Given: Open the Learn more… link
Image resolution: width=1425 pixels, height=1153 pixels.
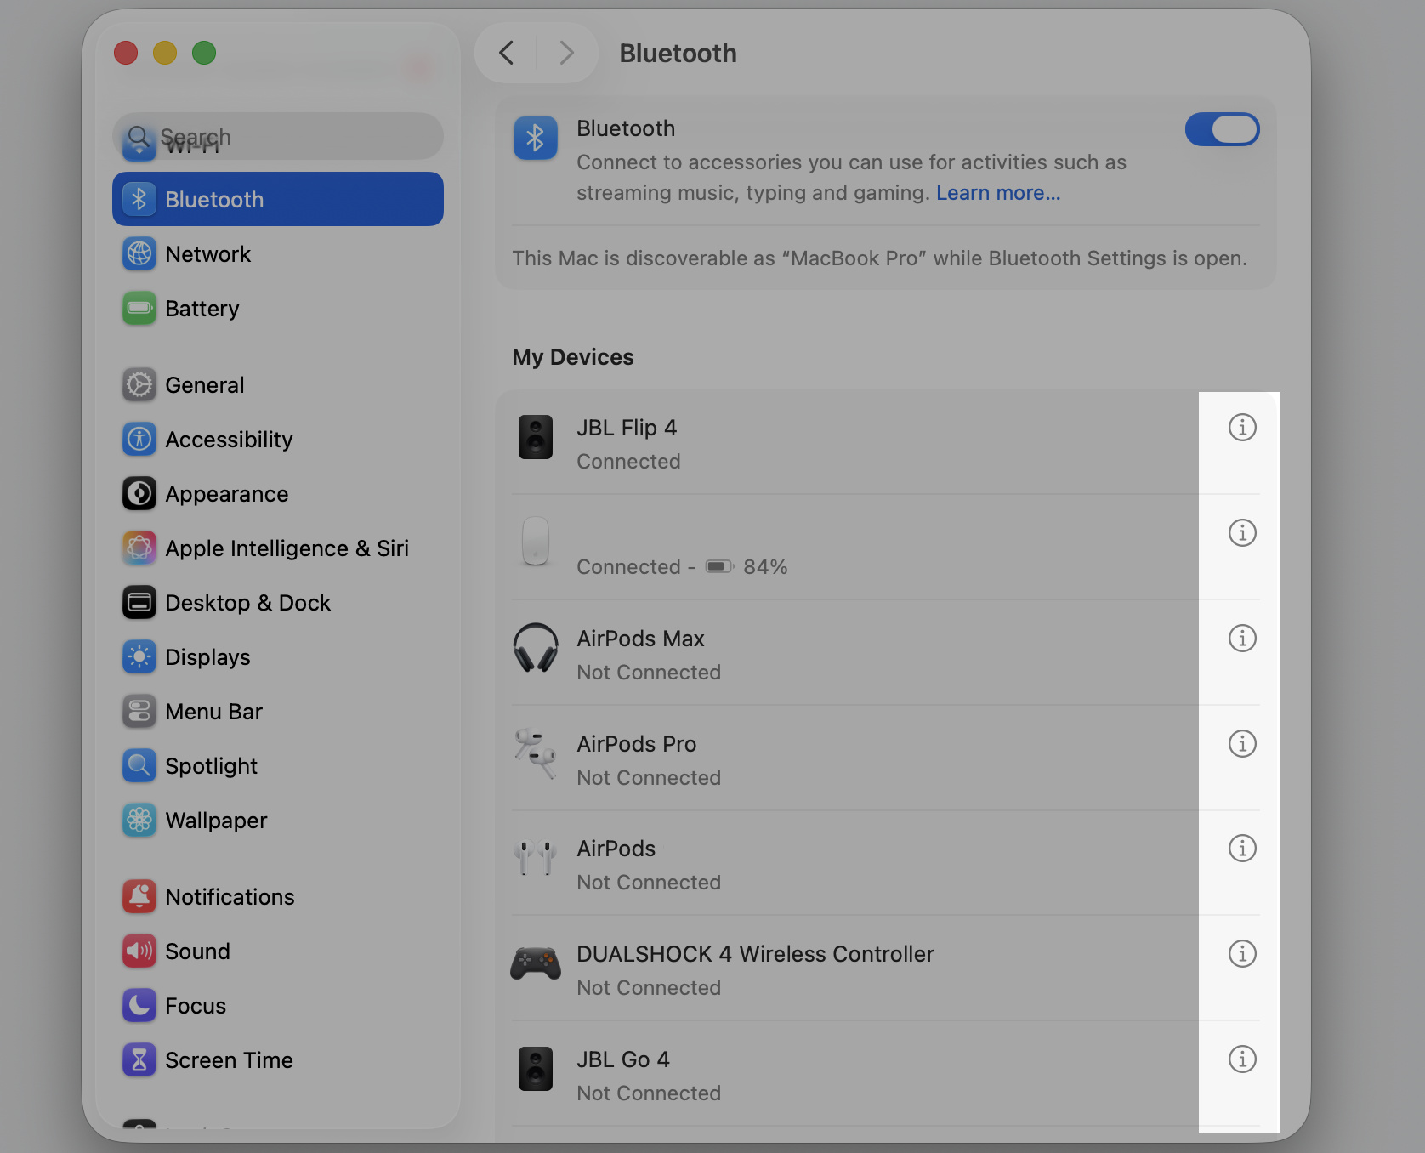Looking at the screenshot, I should point(998,193).
